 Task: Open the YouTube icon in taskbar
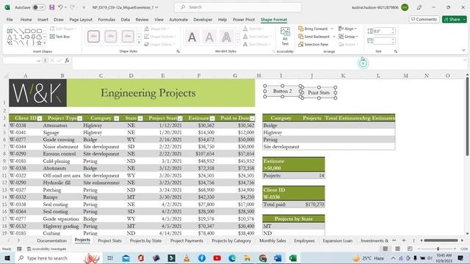pyautogui.click(x=217, y=258)
